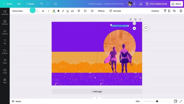Click the 70% zoom level
The width and height of the screenshot is (184, 104).
click(137, 101)
